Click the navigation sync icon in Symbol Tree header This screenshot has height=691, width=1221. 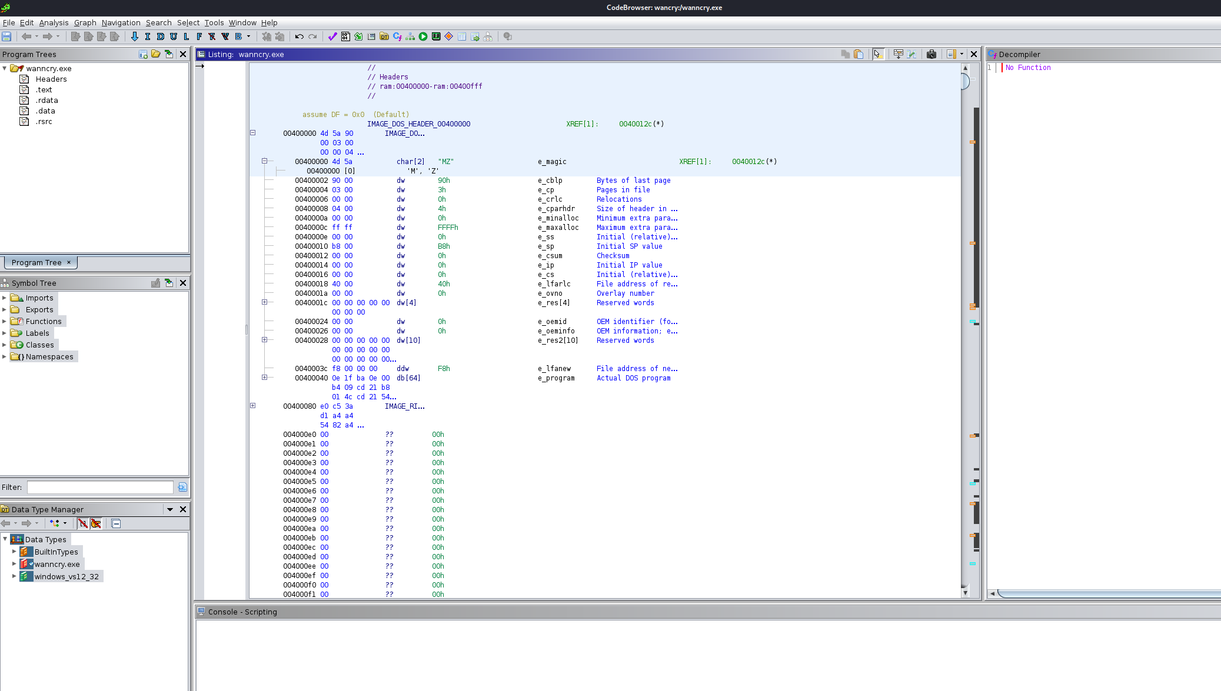(169, 283)
